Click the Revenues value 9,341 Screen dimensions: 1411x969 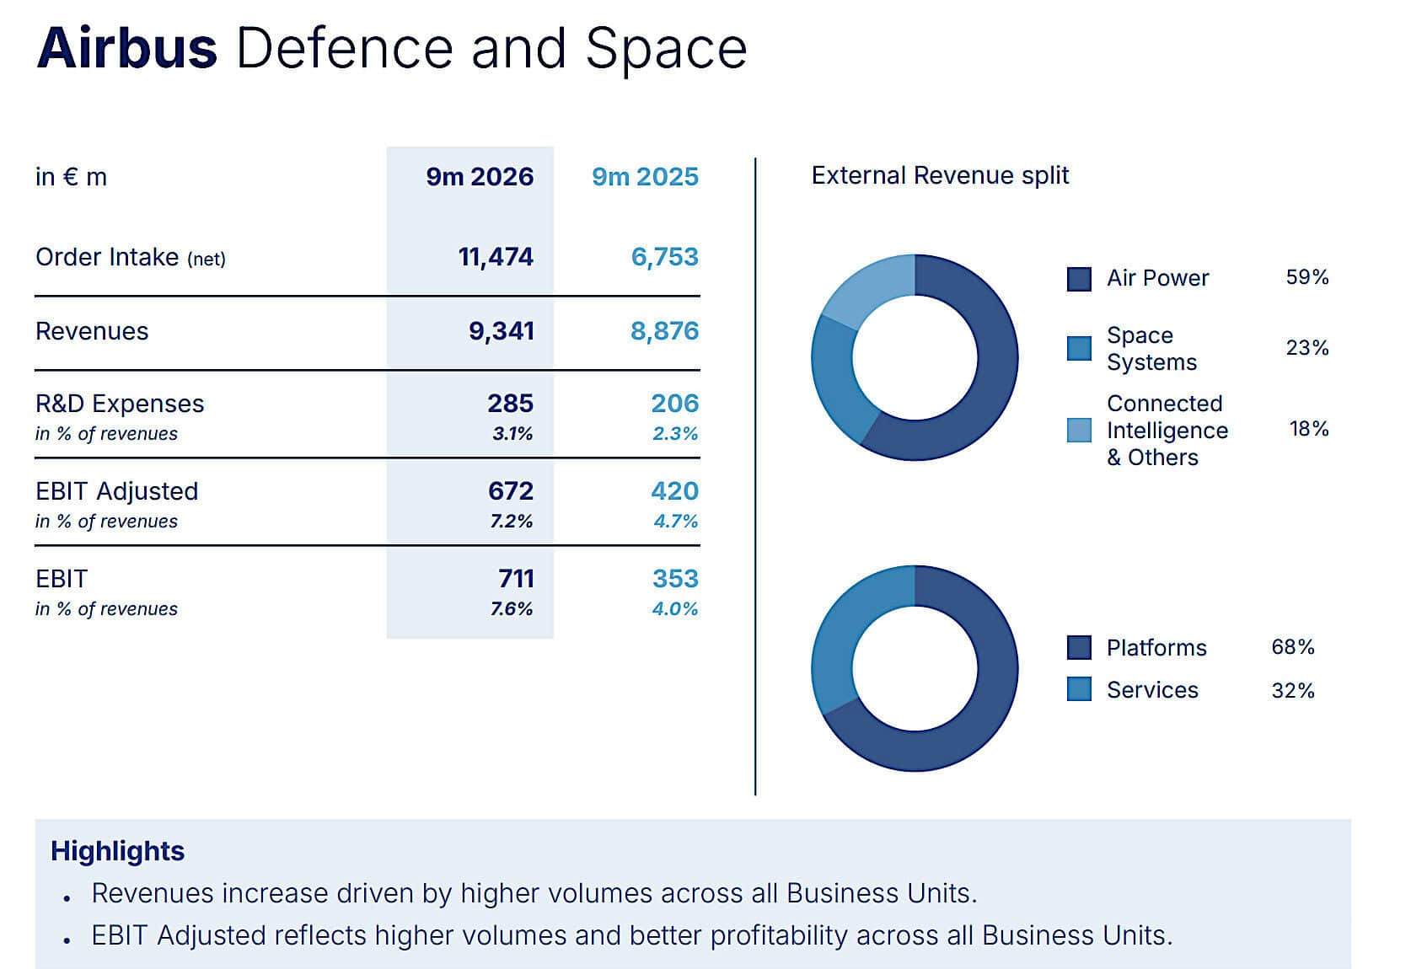502,330
